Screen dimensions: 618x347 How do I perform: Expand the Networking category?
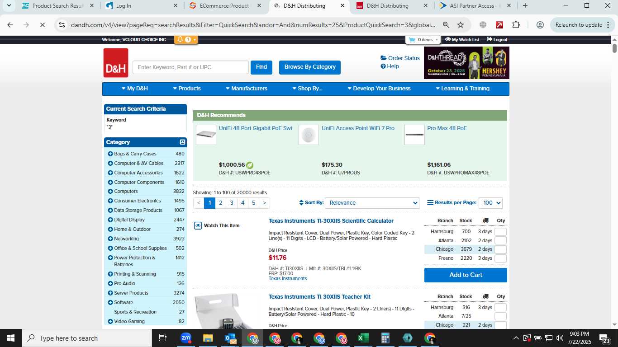click(110, 239)
